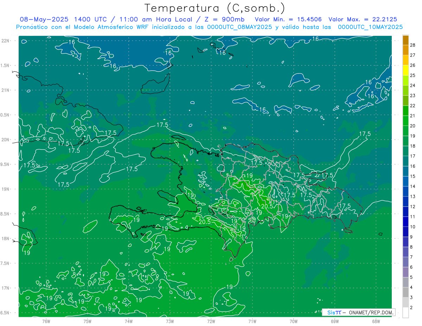Click the grey swatch between 3 and 4
The image size is (422, 326).
[406, 293]
